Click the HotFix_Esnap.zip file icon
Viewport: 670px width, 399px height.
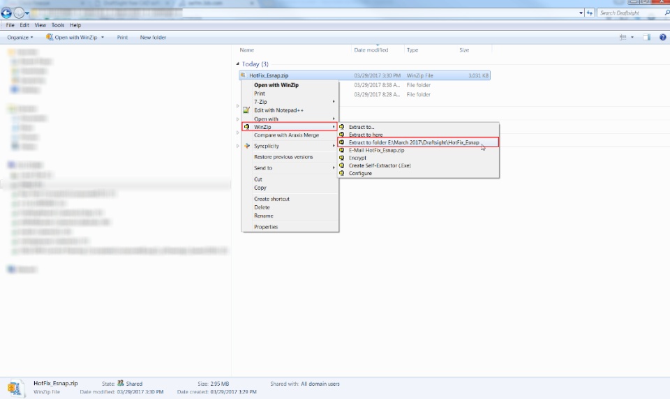tap(244, 75)
